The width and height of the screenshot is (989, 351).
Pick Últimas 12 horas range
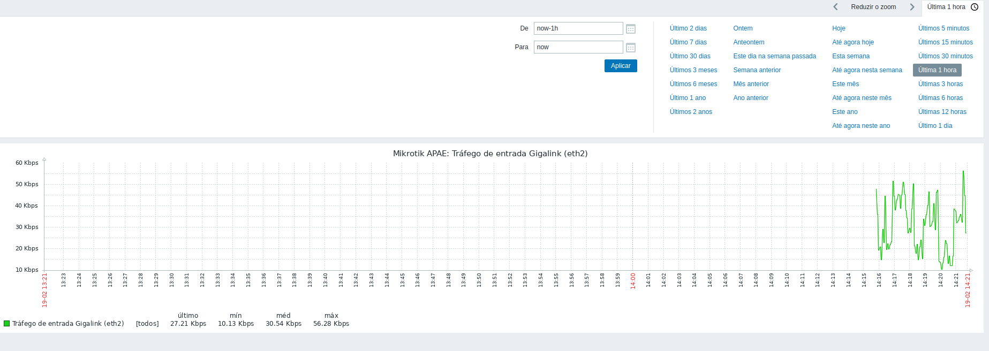click(x=942, y=112)
